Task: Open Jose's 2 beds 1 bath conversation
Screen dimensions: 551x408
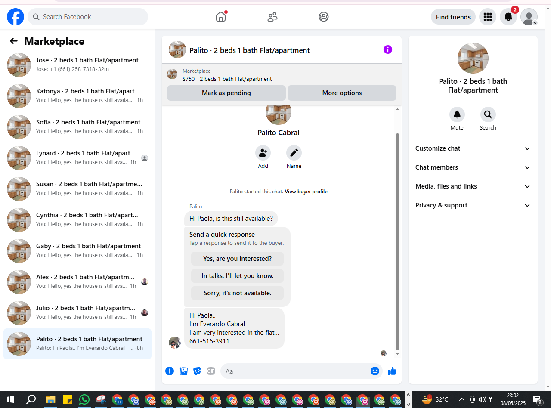Action: click(x=77, y=65)
